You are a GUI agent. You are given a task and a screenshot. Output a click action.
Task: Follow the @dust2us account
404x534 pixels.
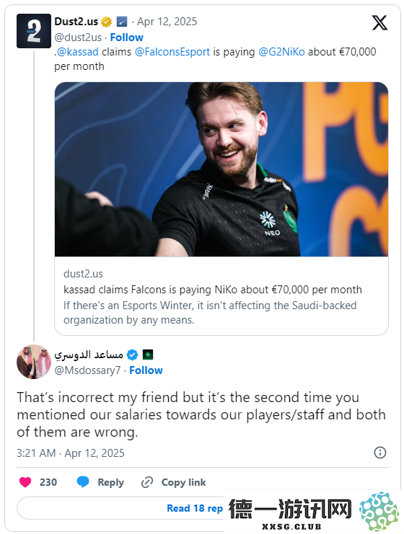pos(126,37)
